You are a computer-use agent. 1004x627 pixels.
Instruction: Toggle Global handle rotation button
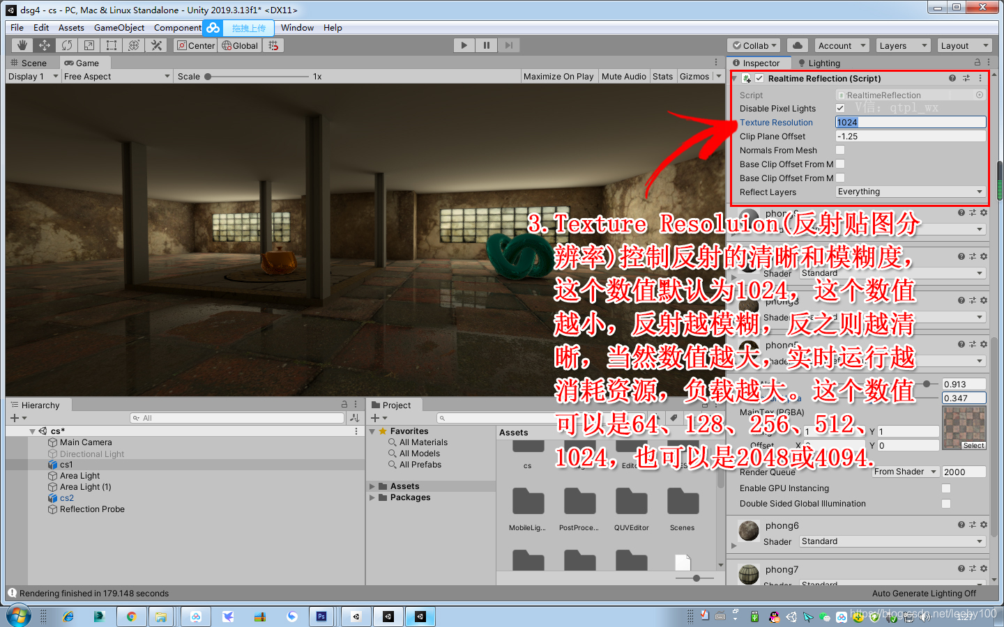(x=240, y=45)
